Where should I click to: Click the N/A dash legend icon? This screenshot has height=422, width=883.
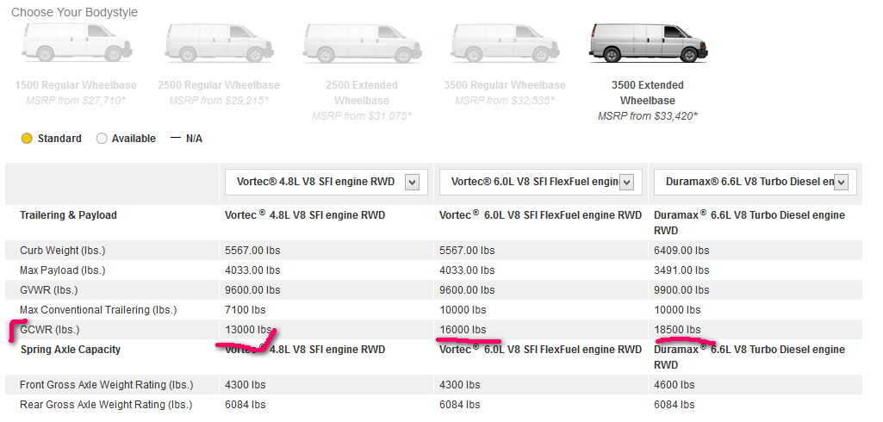pos(176,139)
